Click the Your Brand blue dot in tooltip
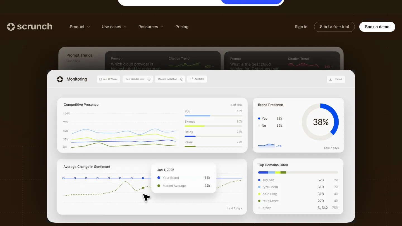Screen dimensions: 402x226 [159, 178]
